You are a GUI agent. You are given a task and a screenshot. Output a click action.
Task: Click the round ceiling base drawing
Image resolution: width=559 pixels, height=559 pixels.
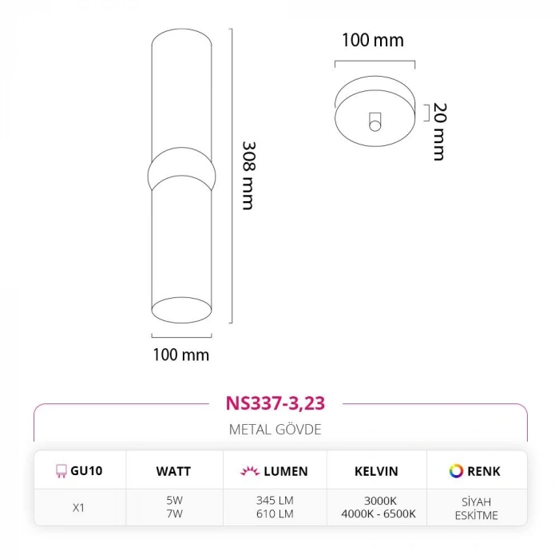click(x=375, y=111)
